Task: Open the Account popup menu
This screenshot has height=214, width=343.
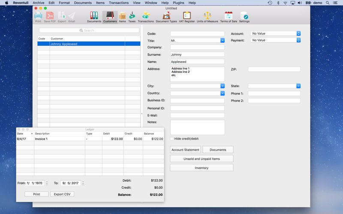Action: pos(275,33)
